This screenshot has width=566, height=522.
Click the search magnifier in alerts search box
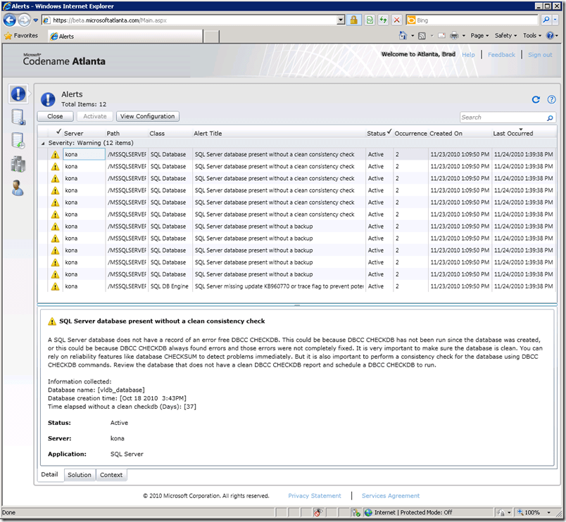[x=550, y=117]
